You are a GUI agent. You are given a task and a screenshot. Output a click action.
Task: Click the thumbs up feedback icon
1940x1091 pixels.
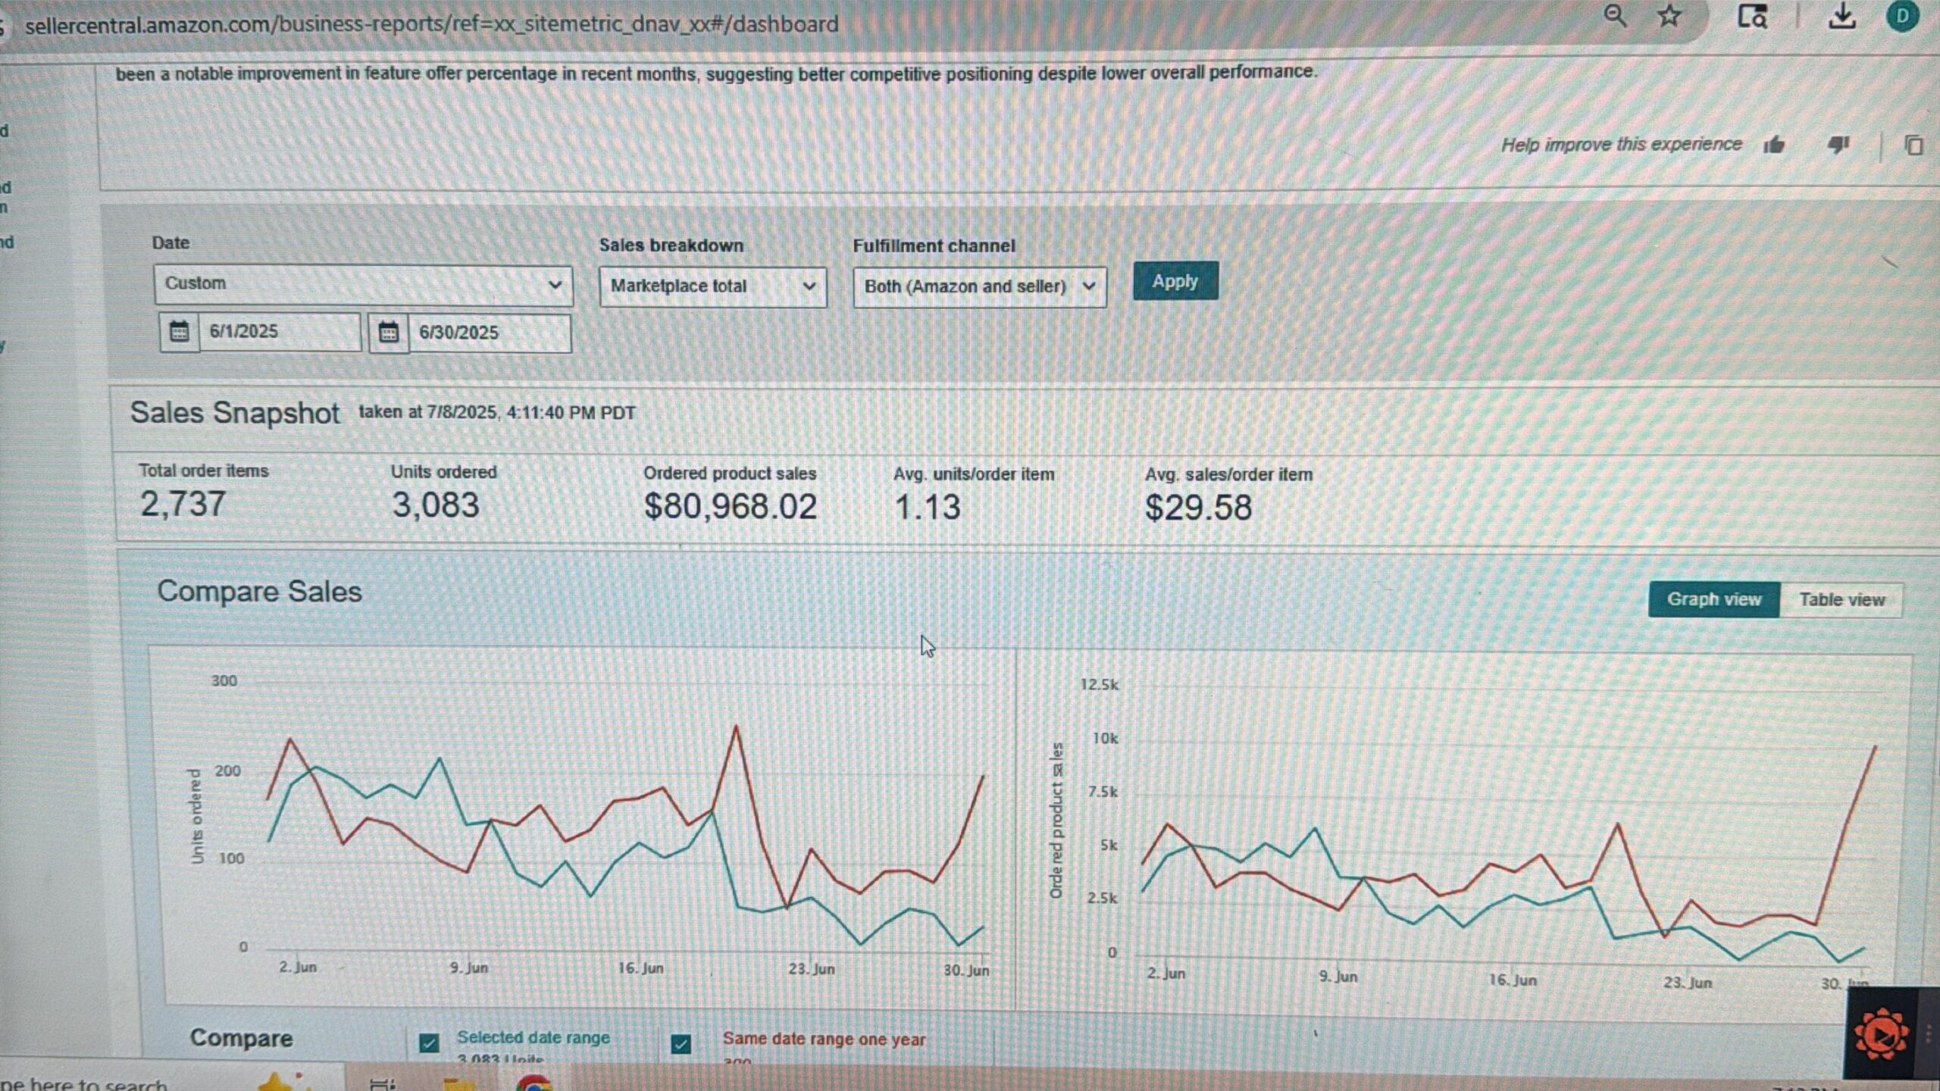pyautogui.click(x=1774, y=145)
